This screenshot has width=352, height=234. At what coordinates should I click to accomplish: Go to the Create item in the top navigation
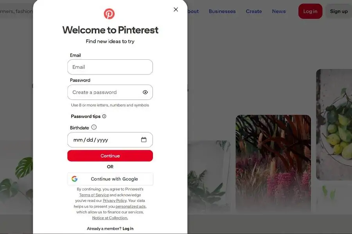pos(254,11)
